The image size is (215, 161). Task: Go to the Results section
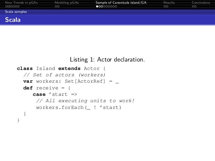pyautogui.click(x=169, y=2)
